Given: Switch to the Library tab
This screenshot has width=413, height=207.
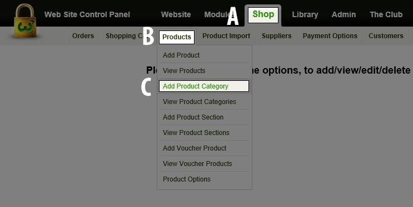Looking at the screenshot, I should pyautogui.click(x=305, y=14).
